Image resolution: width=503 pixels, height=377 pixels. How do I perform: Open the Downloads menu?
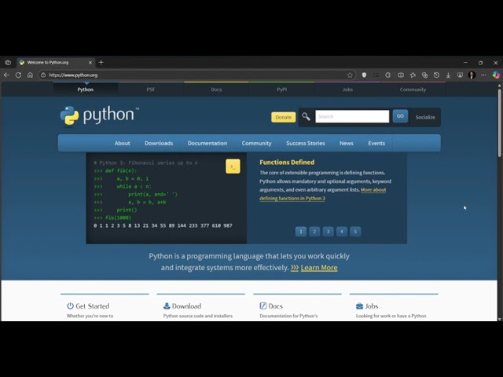click(x=159, y=143)
